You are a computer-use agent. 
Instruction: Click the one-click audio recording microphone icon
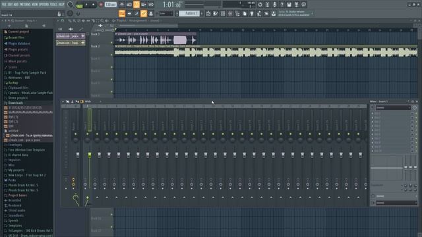click(x=274, y=5)
